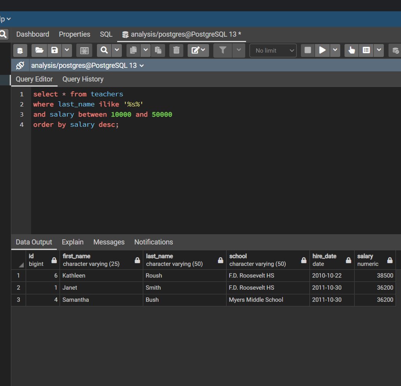Open the Notifications tab
The image size is (401, 386).
point(154,242)
